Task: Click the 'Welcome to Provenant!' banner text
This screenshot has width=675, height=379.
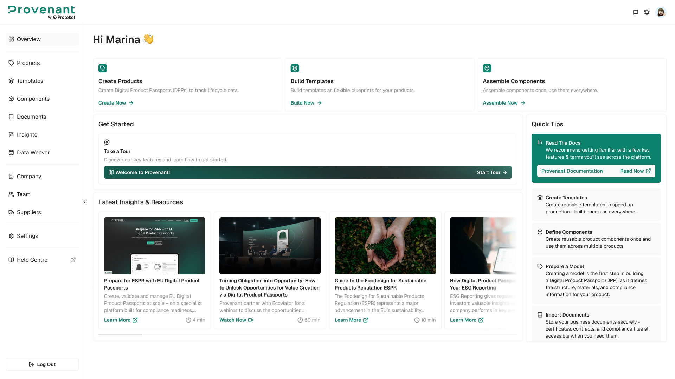Action: [143, 172]
